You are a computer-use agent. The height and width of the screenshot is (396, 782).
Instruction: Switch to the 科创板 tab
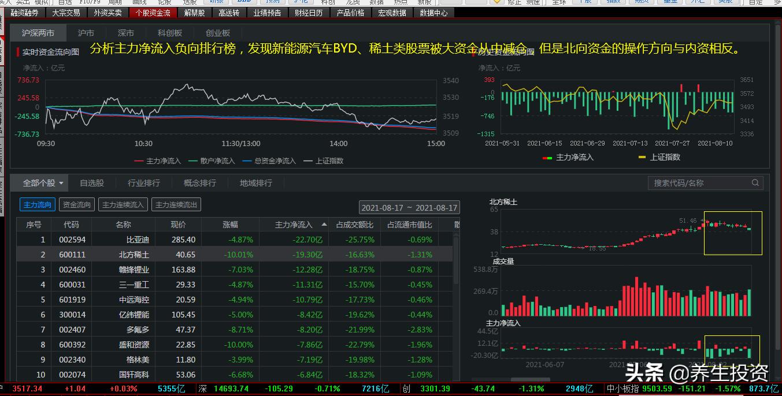point(169,33)
